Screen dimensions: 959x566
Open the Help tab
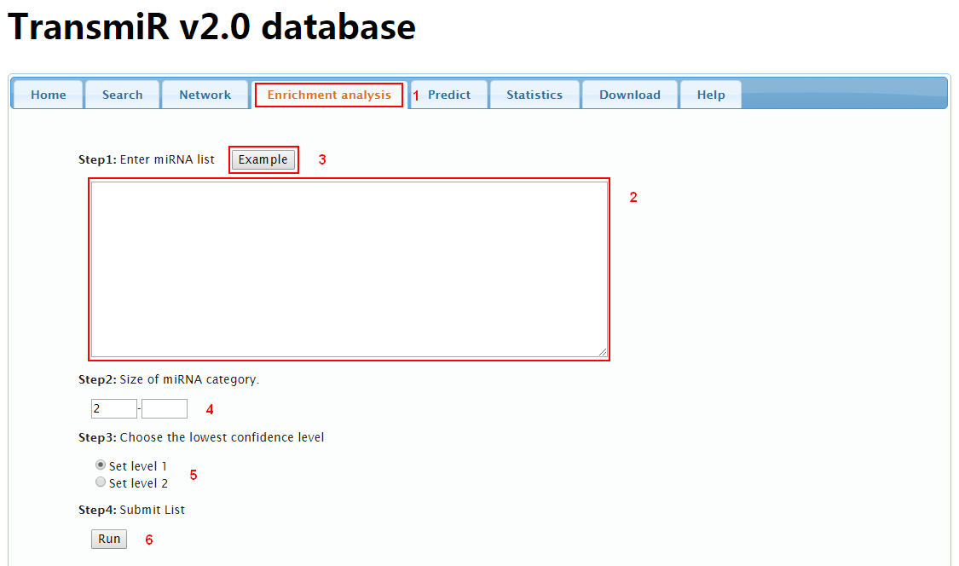click(711, 95)
